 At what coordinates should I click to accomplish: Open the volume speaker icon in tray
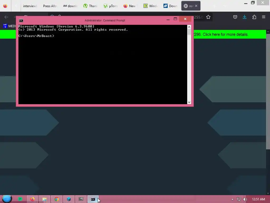[x=245, y=199]
